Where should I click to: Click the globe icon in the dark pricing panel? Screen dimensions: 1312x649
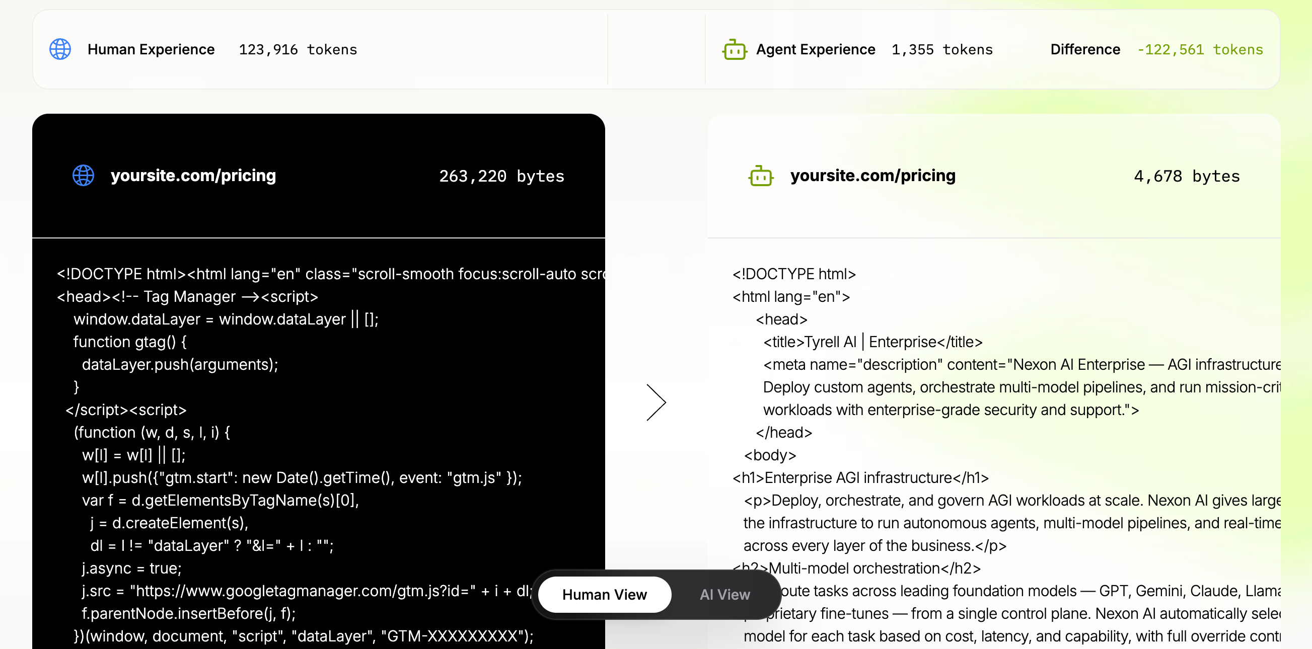pos(83,176)
